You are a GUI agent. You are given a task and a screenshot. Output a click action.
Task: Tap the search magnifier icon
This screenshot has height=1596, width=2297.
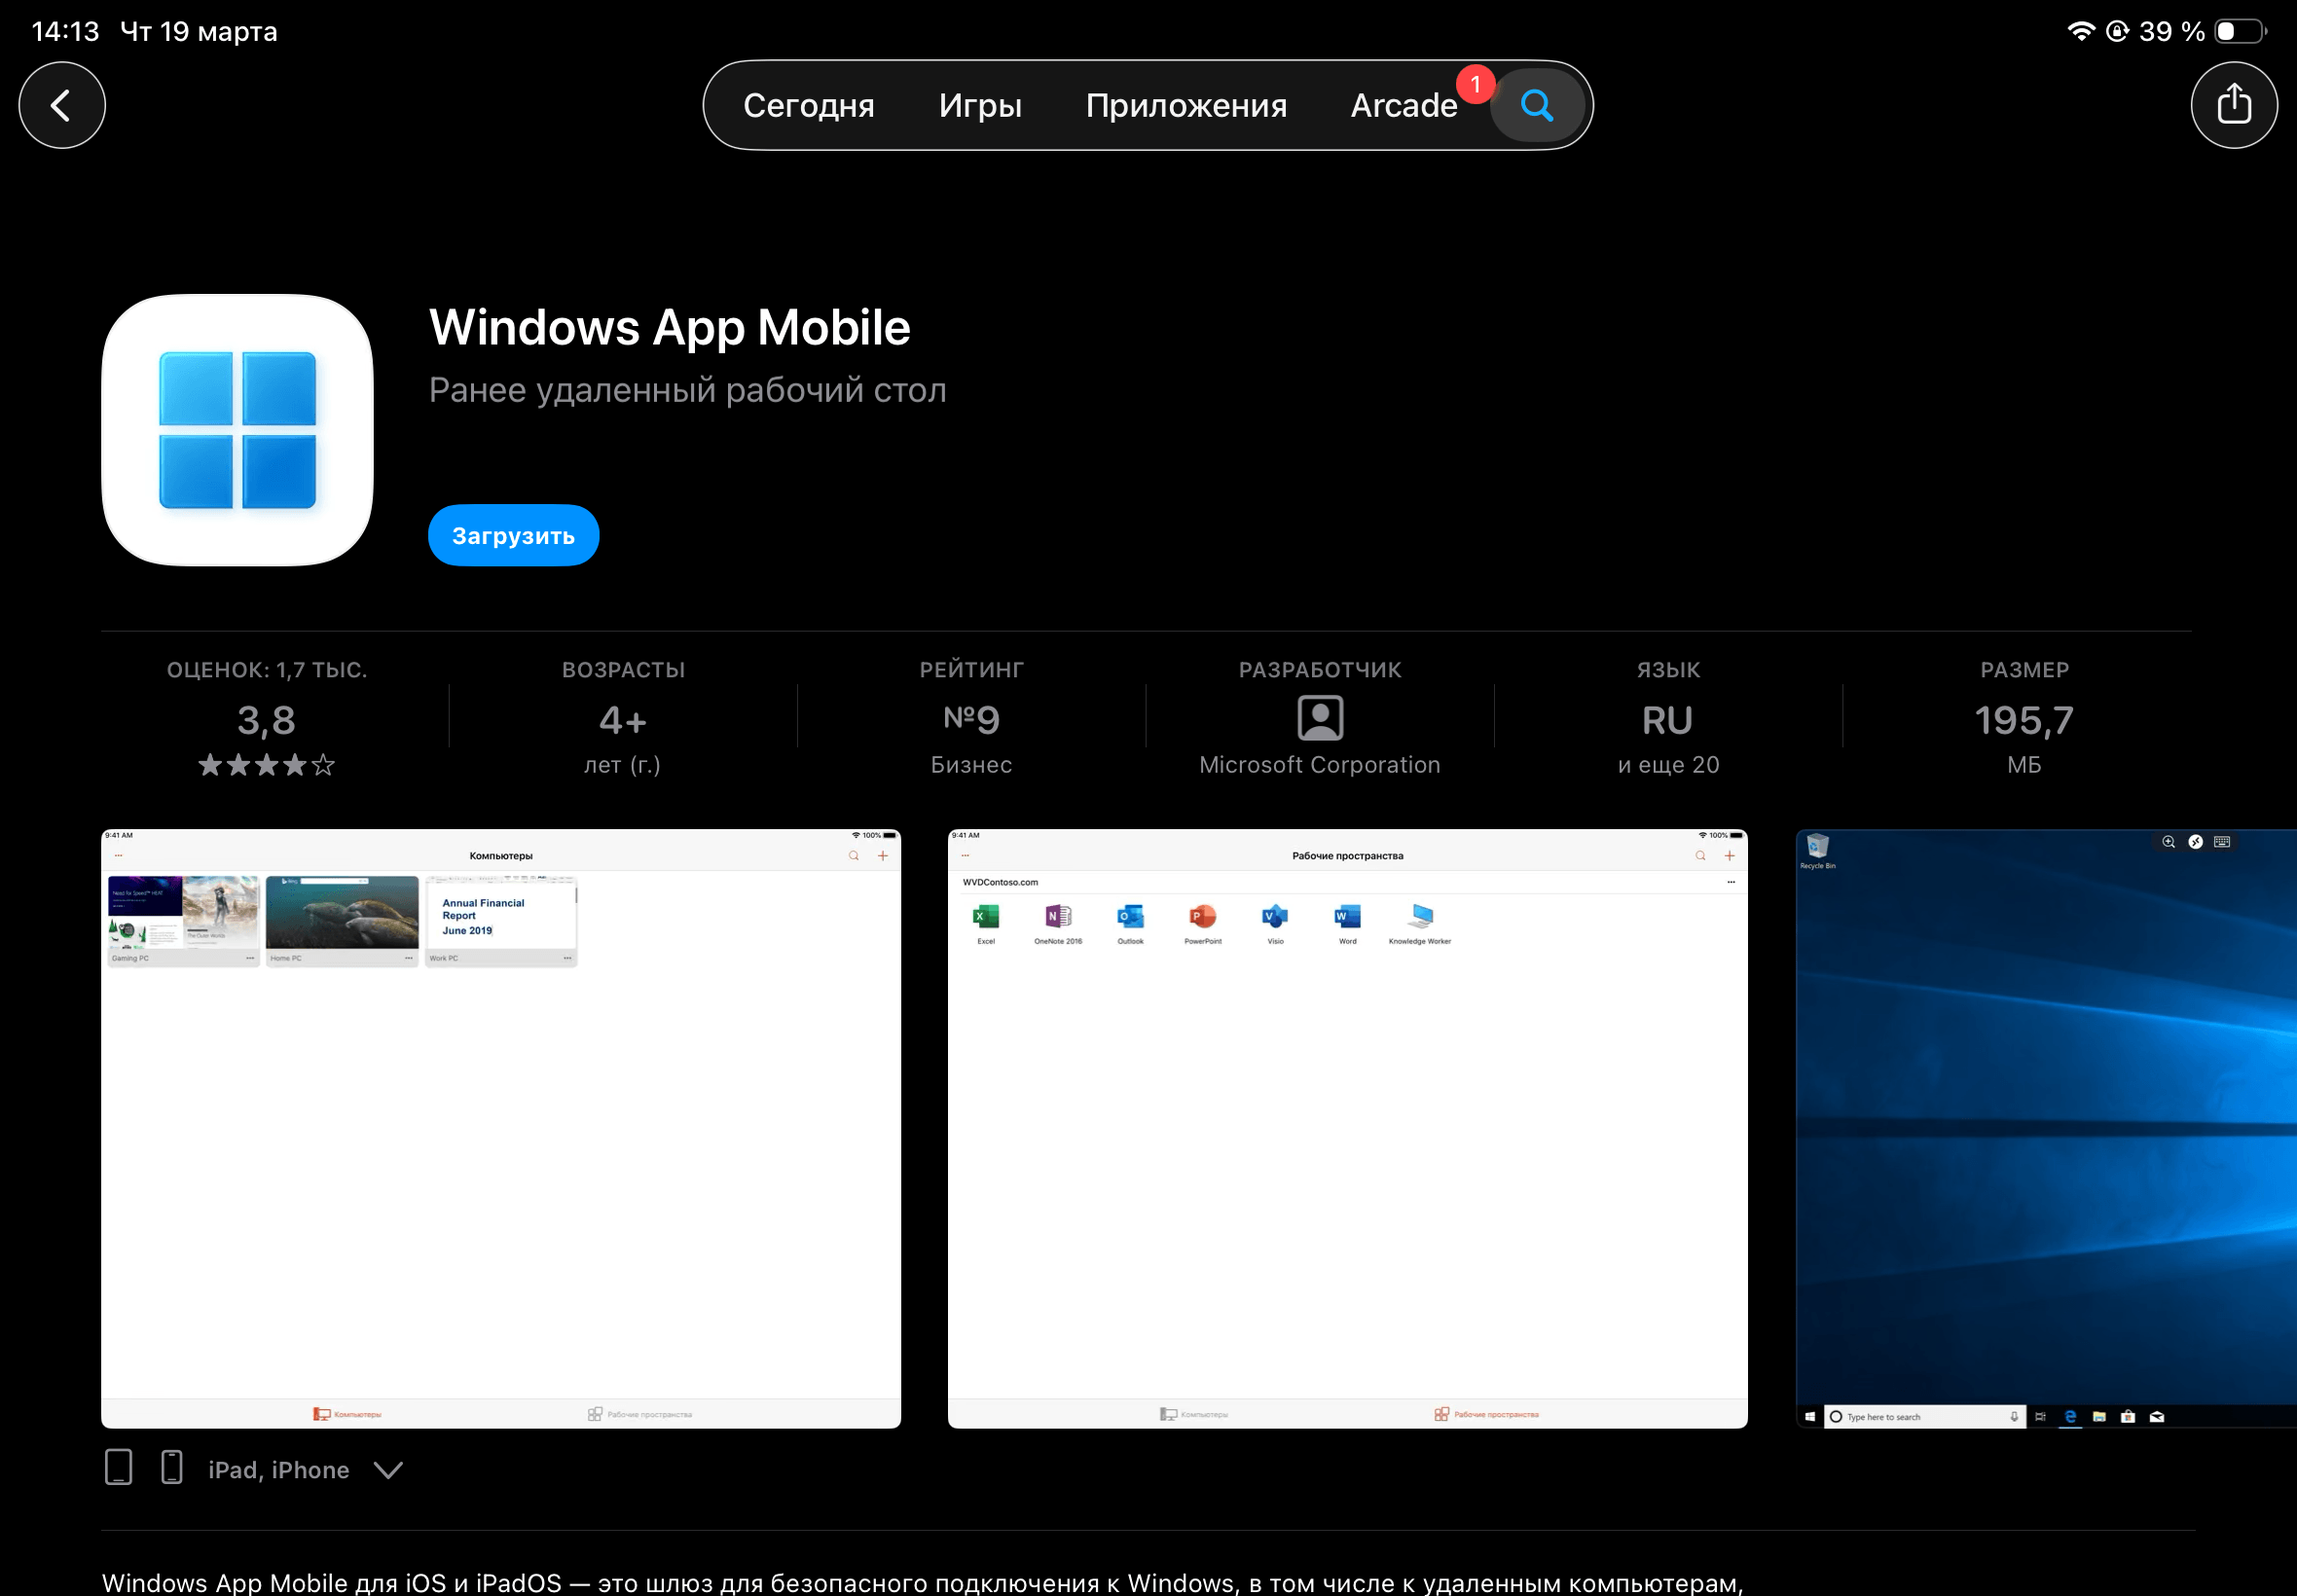click(1536, 105)
